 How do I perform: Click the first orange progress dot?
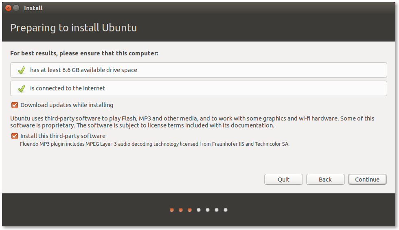tap(172, 210)
